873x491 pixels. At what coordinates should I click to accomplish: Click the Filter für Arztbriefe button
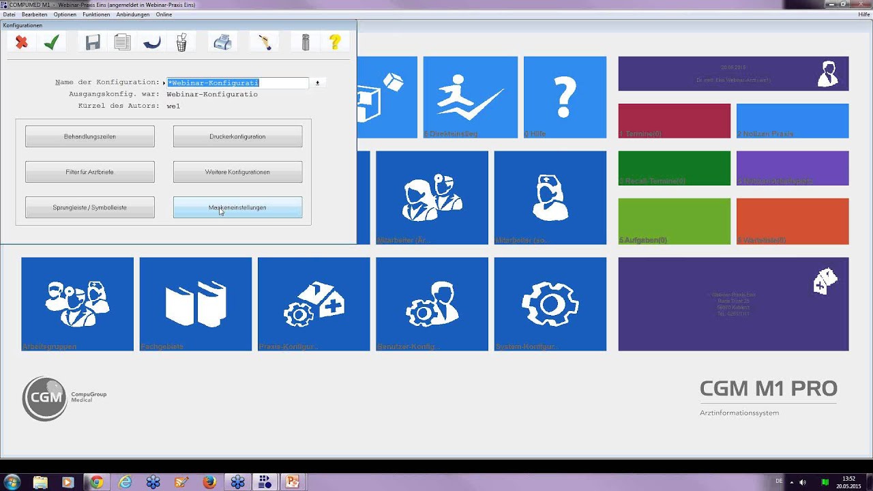(90, 172)
